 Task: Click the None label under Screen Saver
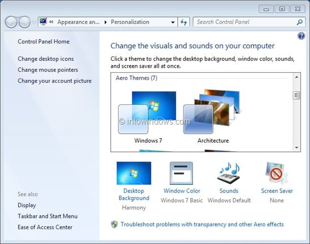[277, 200]
